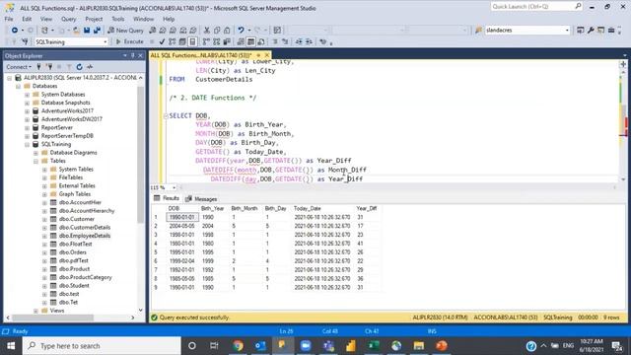
Task: Click the Save file icon
Action: (87, 31)
